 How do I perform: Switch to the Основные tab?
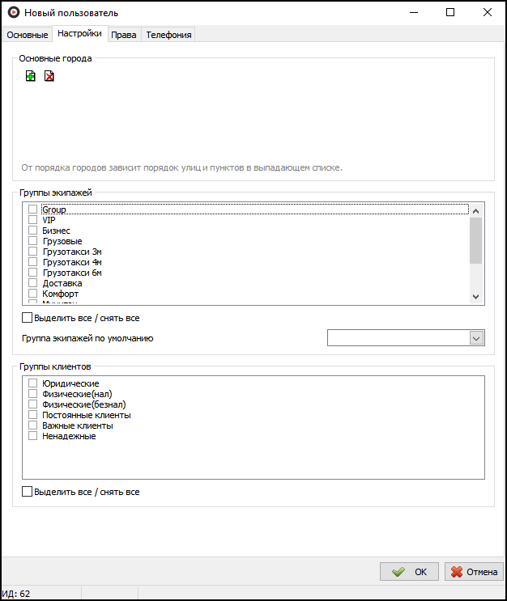(x=28, y=35)
